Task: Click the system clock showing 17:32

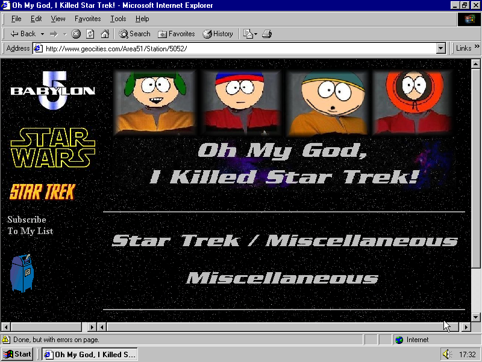Action: [468, 355]
